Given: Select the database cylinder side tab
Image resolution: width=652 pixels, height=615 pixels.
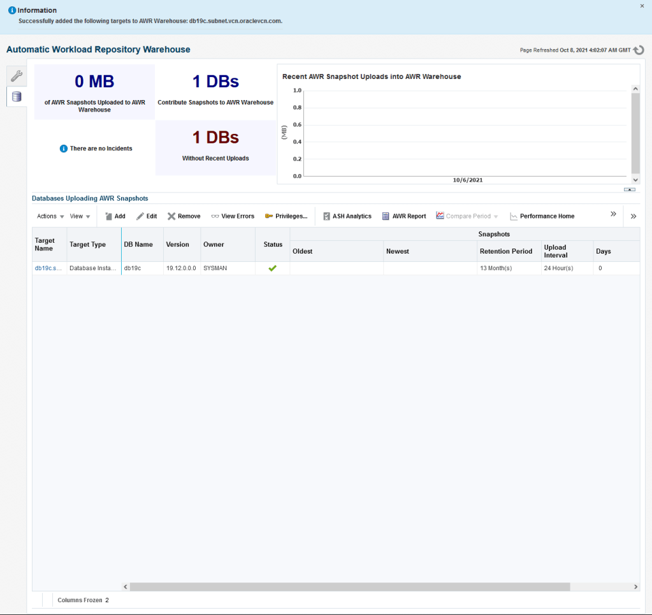Looking at the screenshot, I should (x=17, y=97).
